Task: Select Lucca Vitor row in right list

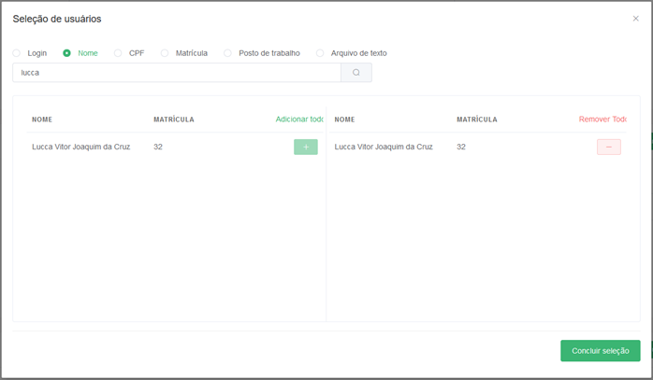Action: pyautogui.click(x=384, y=148)
